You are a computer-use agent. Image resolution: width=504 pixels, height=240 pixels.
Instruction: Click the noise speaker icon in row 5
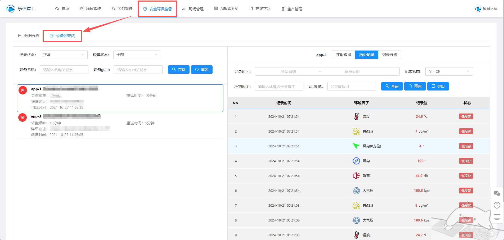click(356, 176)
